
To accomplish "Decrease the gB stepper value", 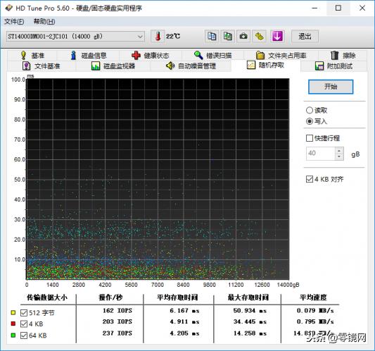I will tap(339, 156).
